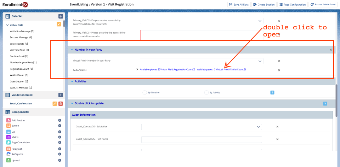Screen dimensions: 340x167
Task: Click info icon next to ReCaptcha component
Action: pyautogui.click(x=59, y=154)
